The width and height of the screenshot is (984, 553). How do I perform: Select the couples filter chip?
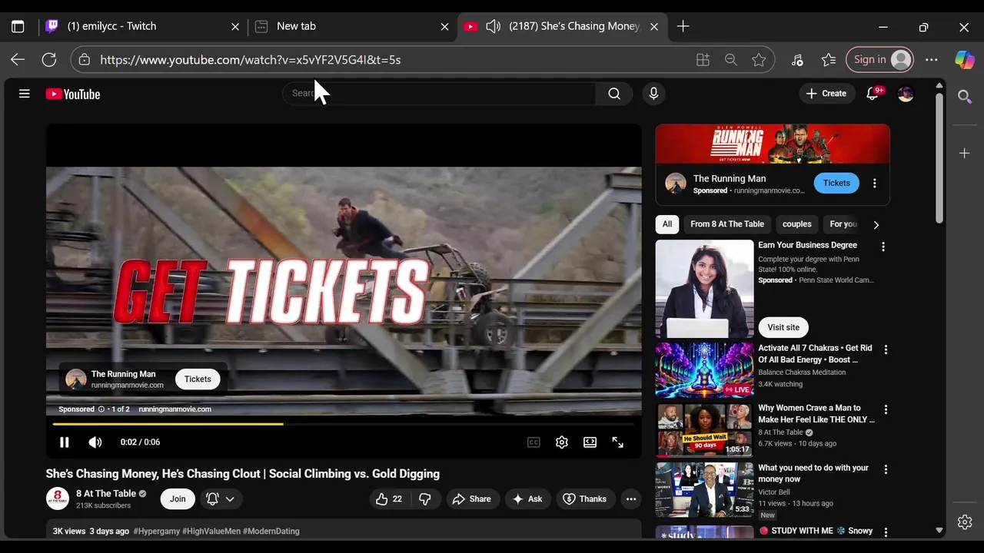pyautogui.click(x=796, y=224)
